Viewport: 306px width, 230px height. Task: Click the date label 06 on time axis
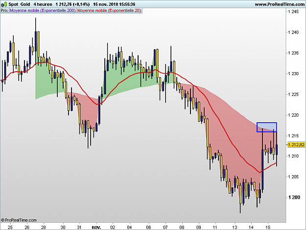[x=148, y=227]
